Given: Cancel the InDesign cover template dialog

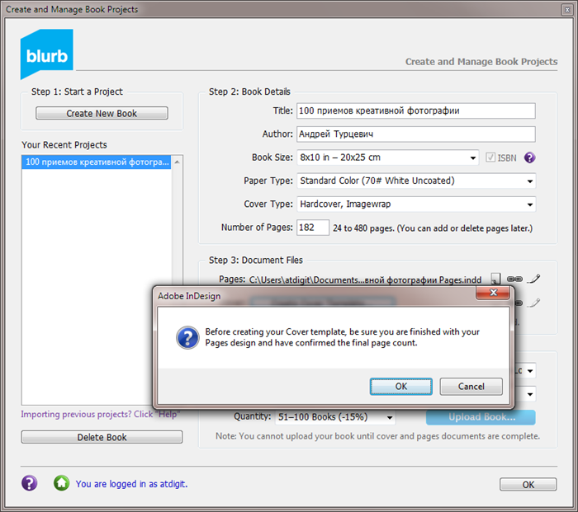Looking at the screenshot, I should [471, 387].
